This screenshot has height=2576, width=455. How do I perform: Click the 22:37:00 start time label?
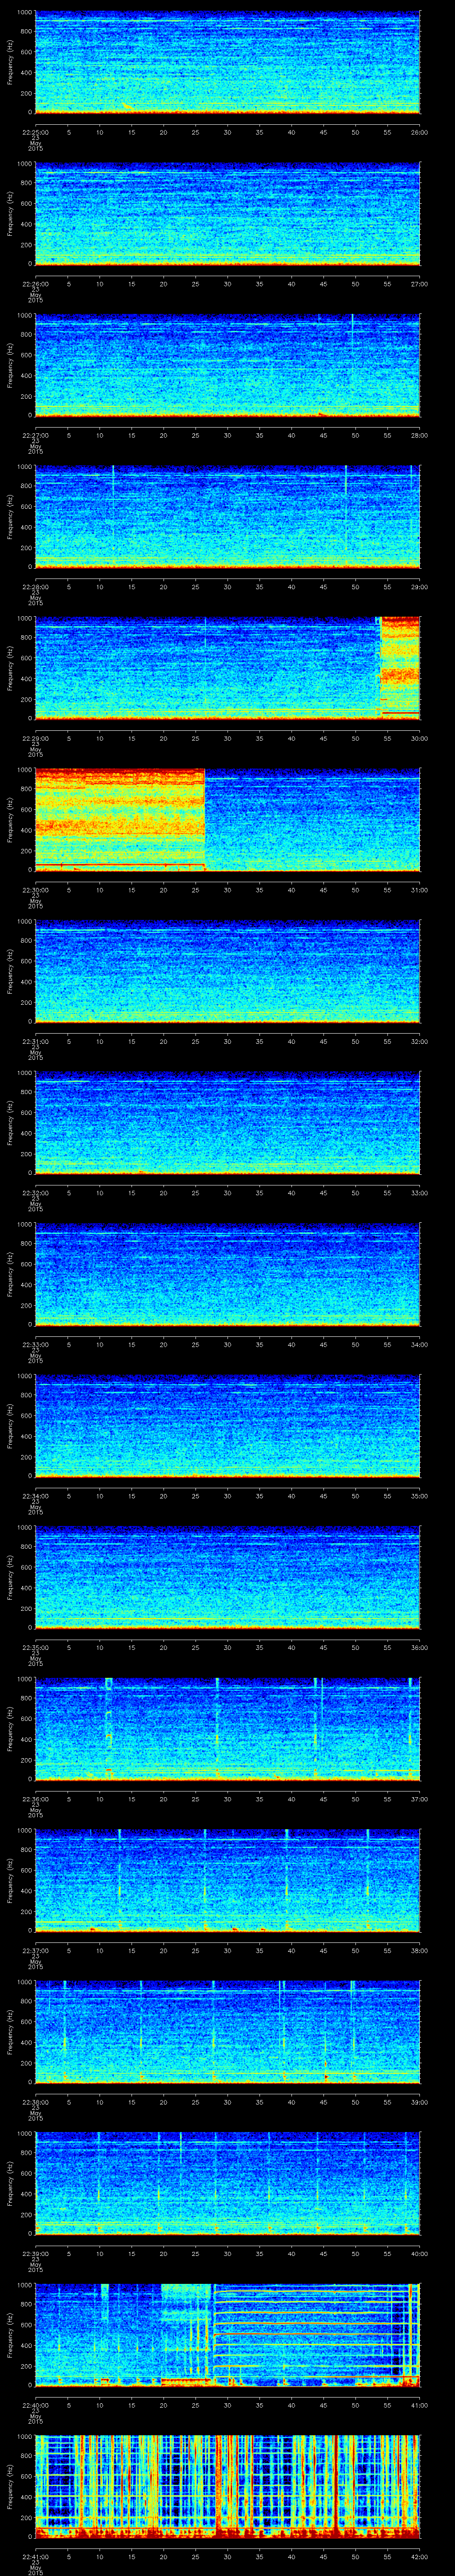pyautogui.click(x=35, y=1950)
